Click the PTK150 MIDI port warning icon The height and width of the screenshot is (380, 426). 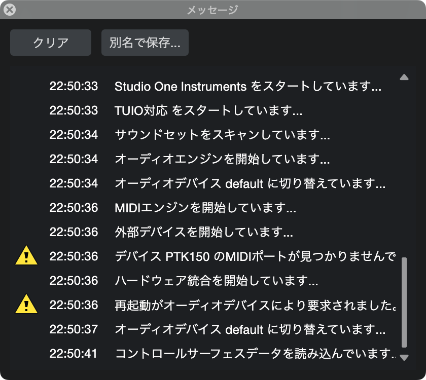(26, 256)
